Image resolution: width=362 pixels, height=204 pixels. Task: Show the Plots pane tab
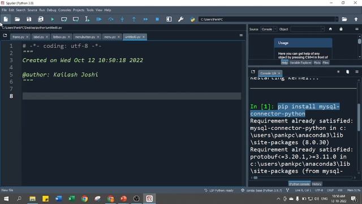[317, 63]
